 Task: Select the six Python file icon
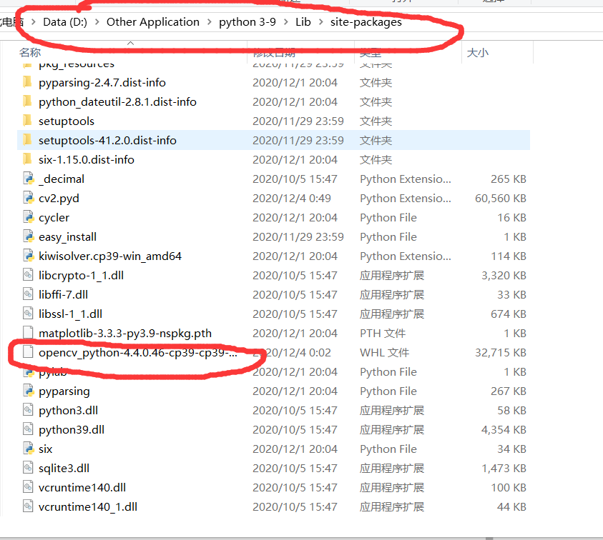pos(27,449)
